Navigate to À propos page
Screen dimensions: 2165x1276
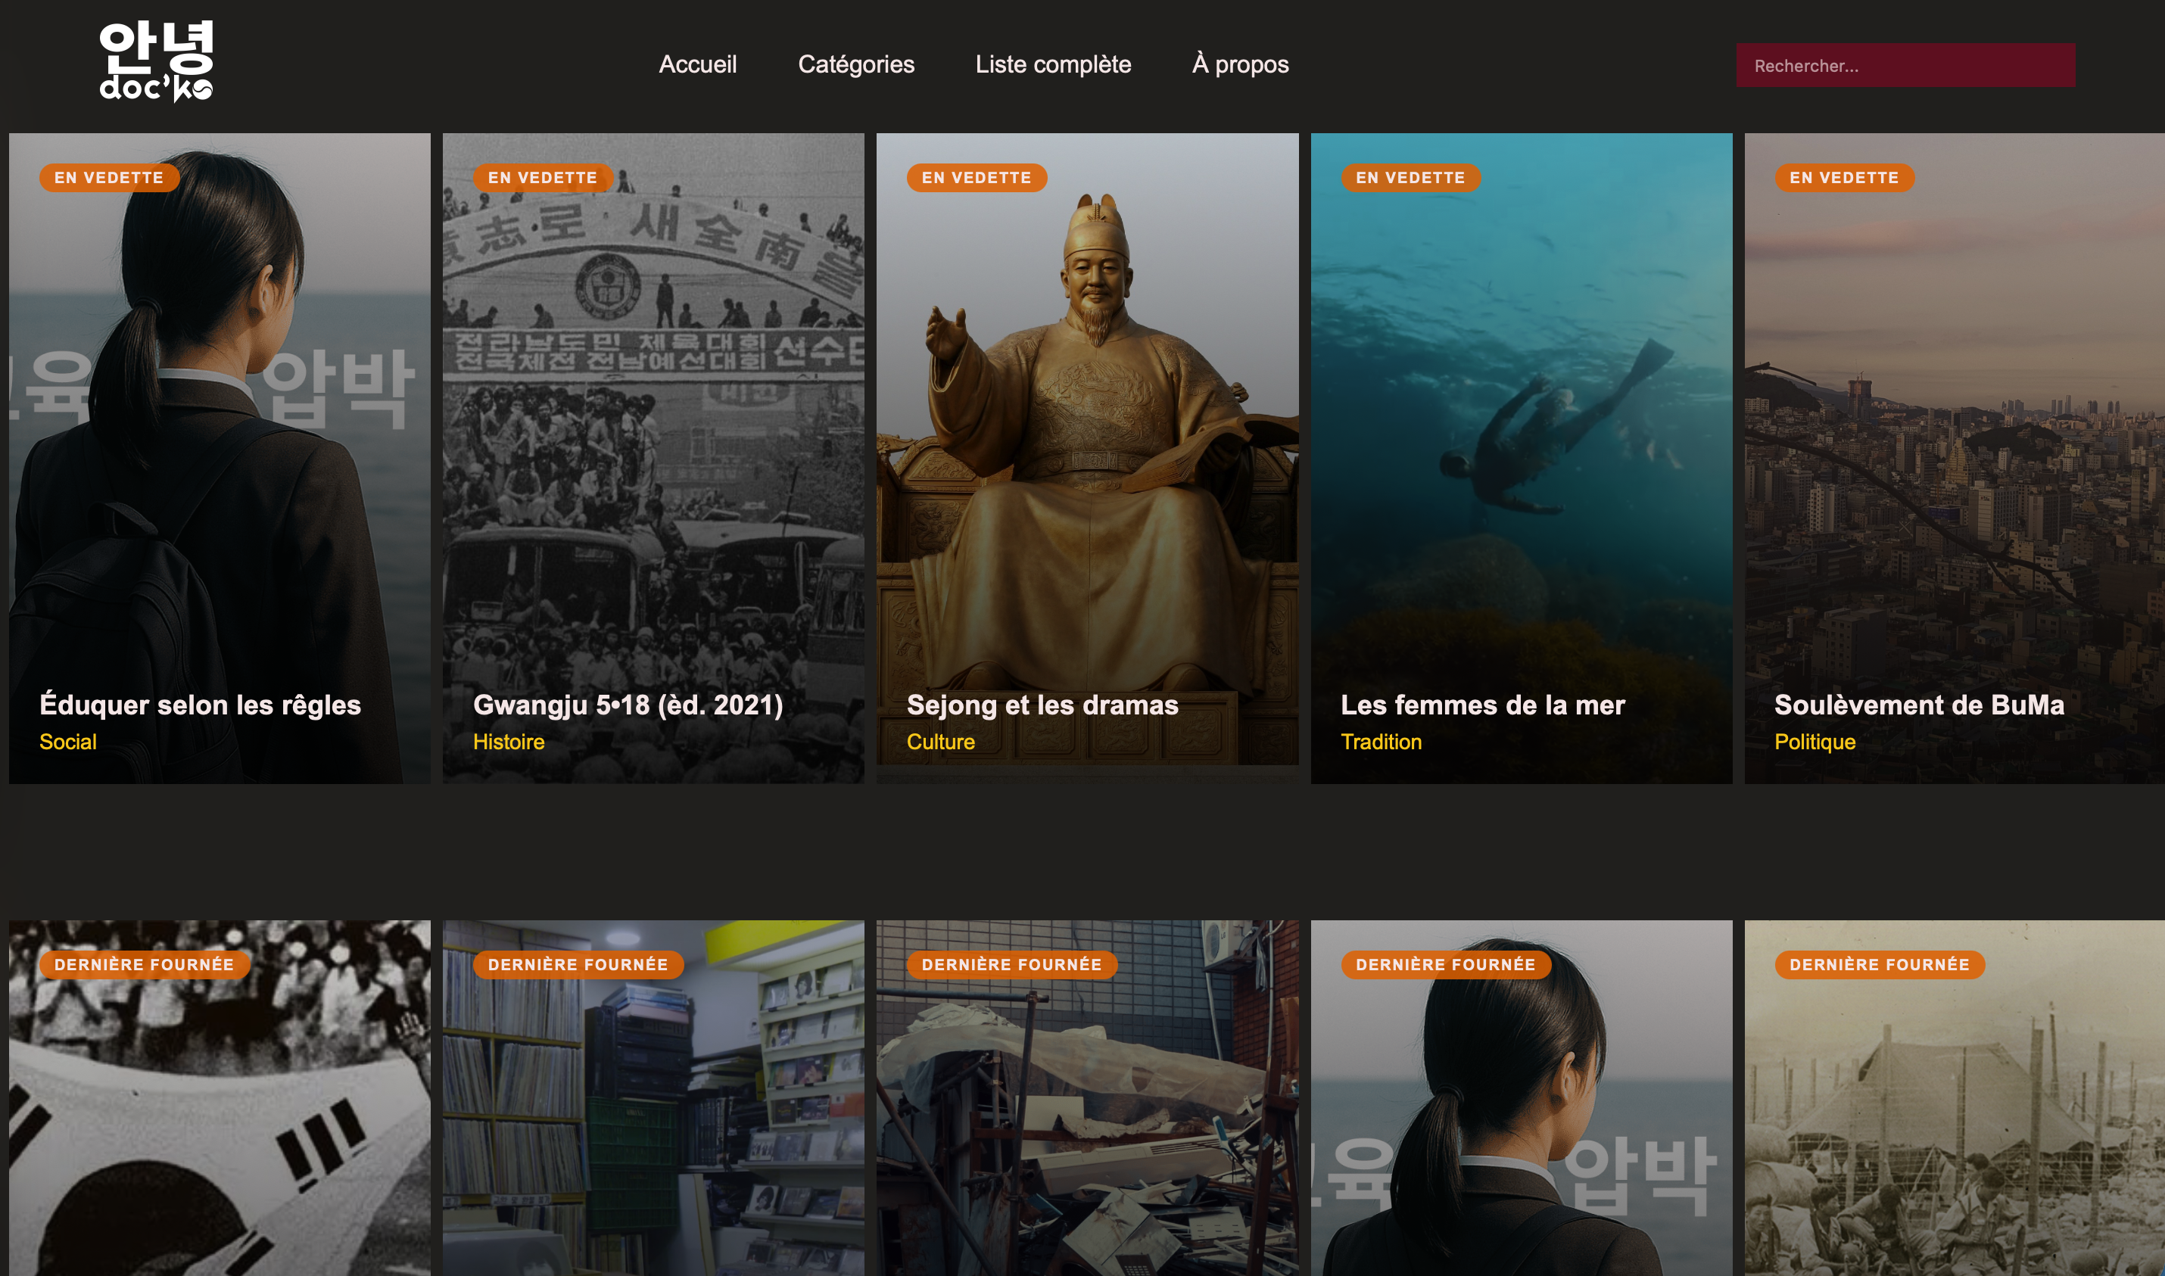click(1240, 64)
